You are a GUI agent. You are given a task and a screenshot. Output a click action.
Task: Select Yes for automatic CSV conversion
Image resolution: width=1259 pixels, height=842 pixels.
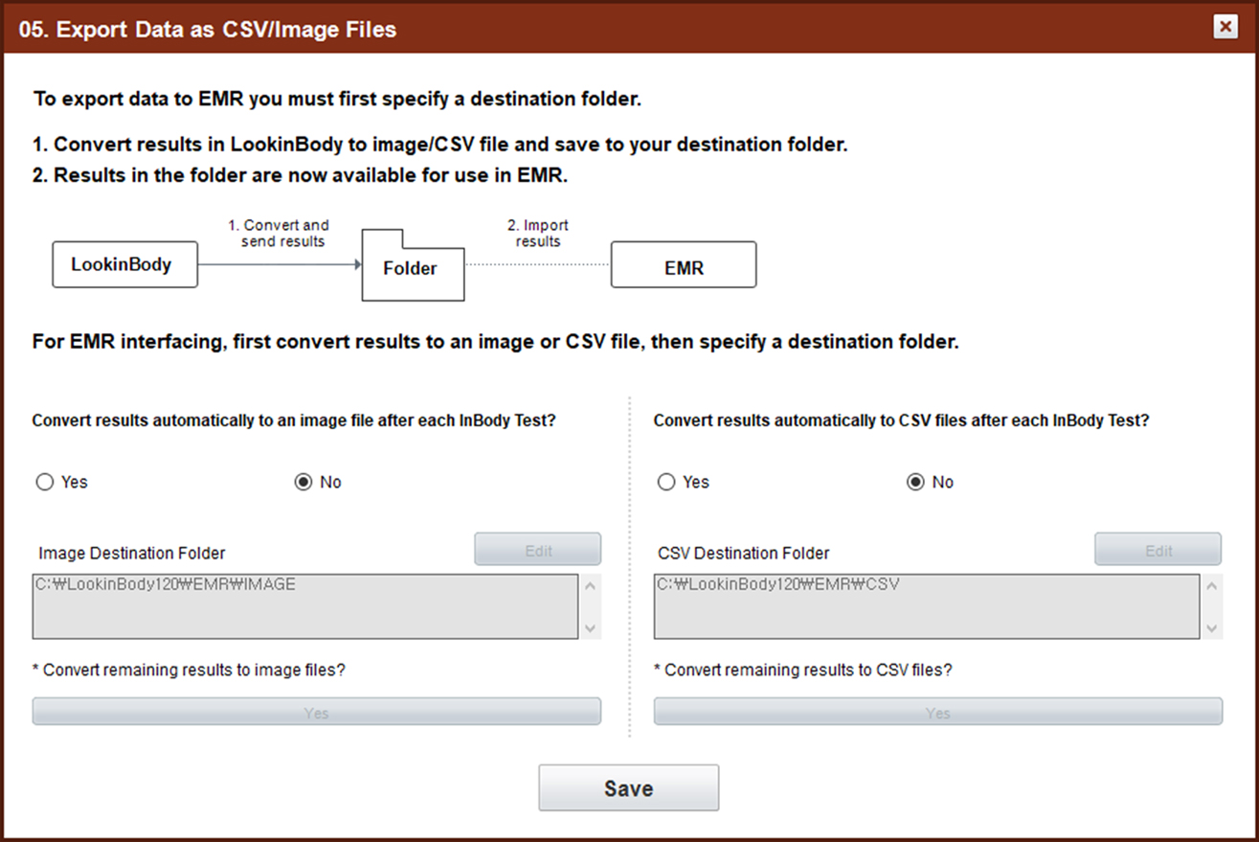pyautogui.click(x=666, y=482)
